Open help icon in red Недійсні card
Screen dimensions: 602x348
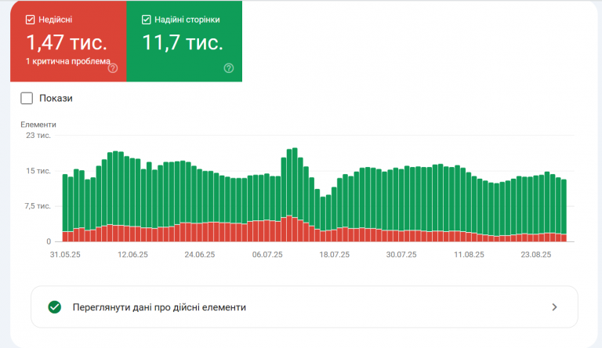pos(113,68)
